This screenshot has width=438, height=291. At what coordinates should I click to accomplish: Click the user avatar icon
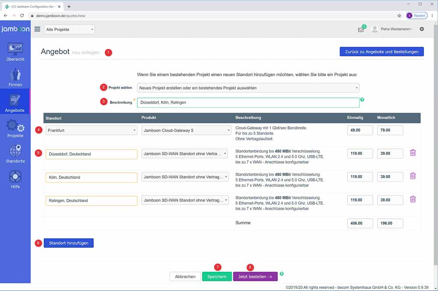374,29
